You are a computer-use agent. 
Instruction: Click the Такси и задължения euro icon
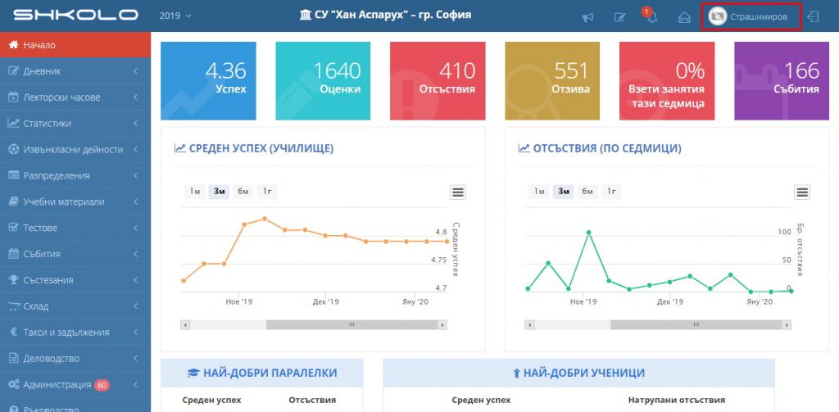14,333
